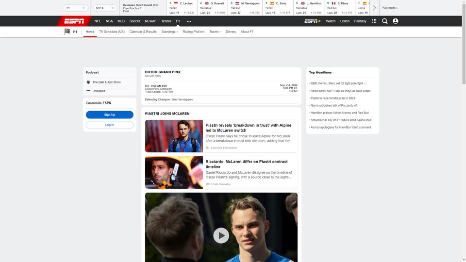Click Defending Champion Max Verstappen text
Screen dimensions: 466x262
(169, 99)
